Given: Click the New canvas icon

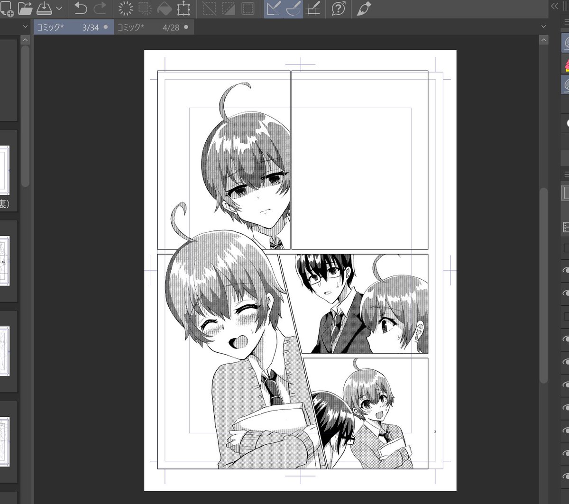Looking at the screenshot, I should pyautogui.click(x=7, y=8).
